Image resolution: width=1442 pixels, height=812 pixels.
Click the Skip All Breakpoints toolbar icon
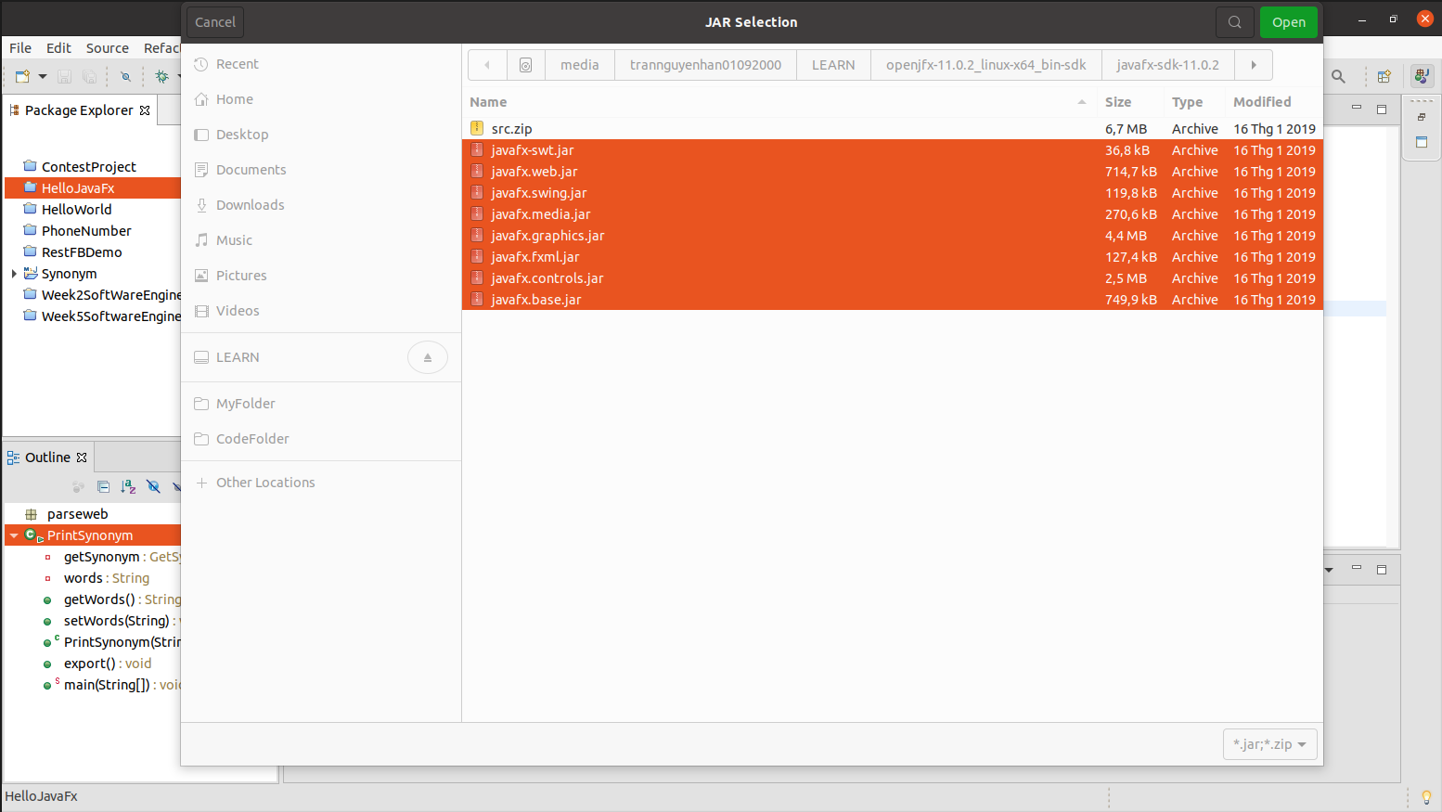point(126,77)
